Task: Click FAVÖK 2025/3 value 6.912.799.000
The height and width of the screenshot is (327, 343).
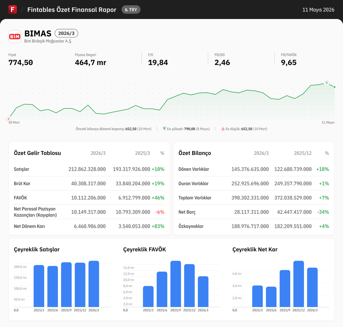Action: (x=134, y=198)
